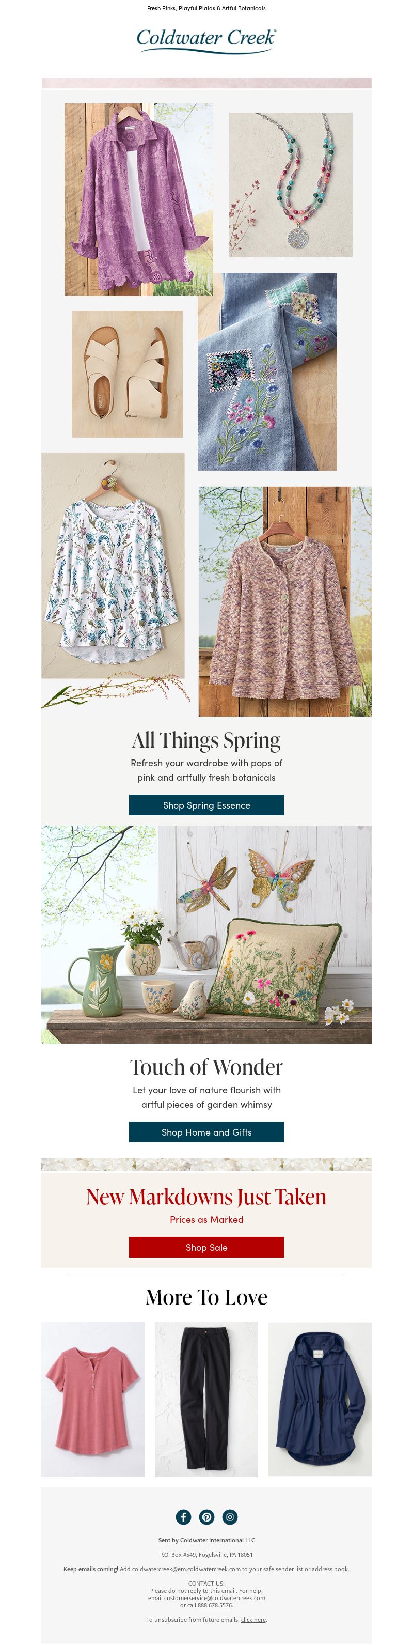
Task: Click the Shop Spring Essence button
Action: click(206, 804)
